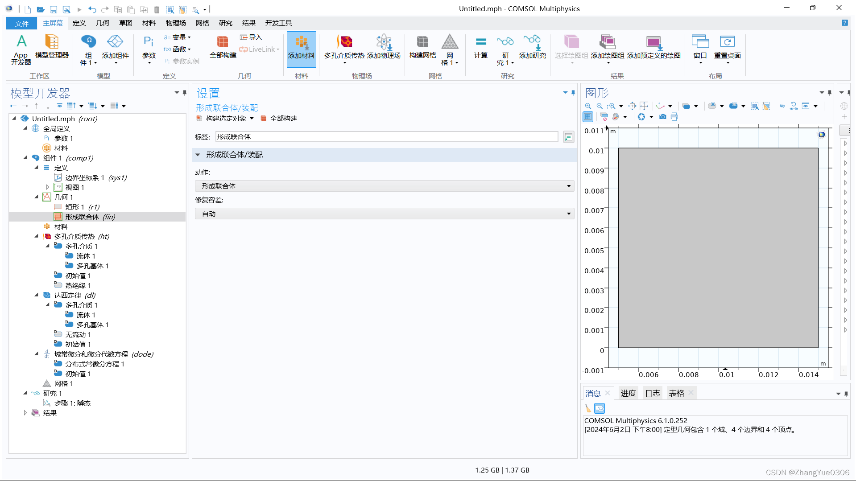Click the print icon in the 图形 toolbar
Screen dimensions: 856x481
[x=674, y=117]
